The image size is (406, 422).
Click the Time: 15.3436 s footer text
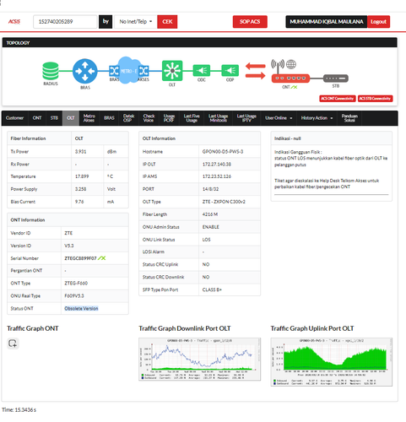(19, 410)
